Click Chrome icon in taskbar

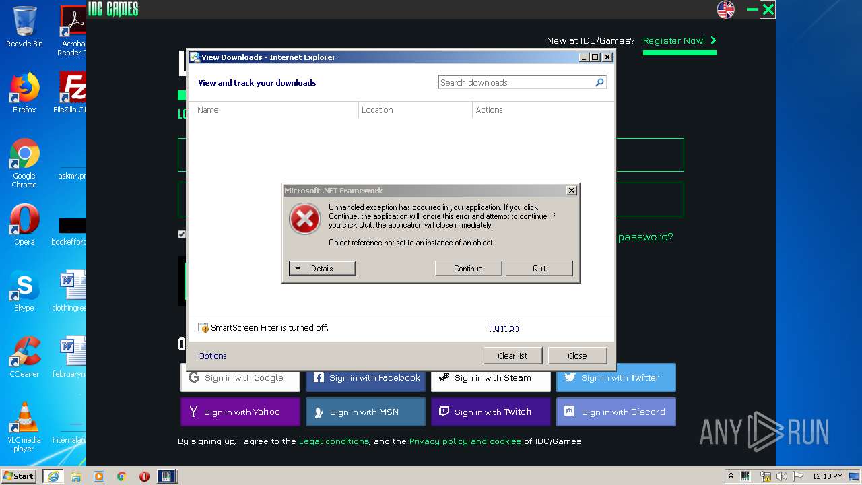pos(122,476)
